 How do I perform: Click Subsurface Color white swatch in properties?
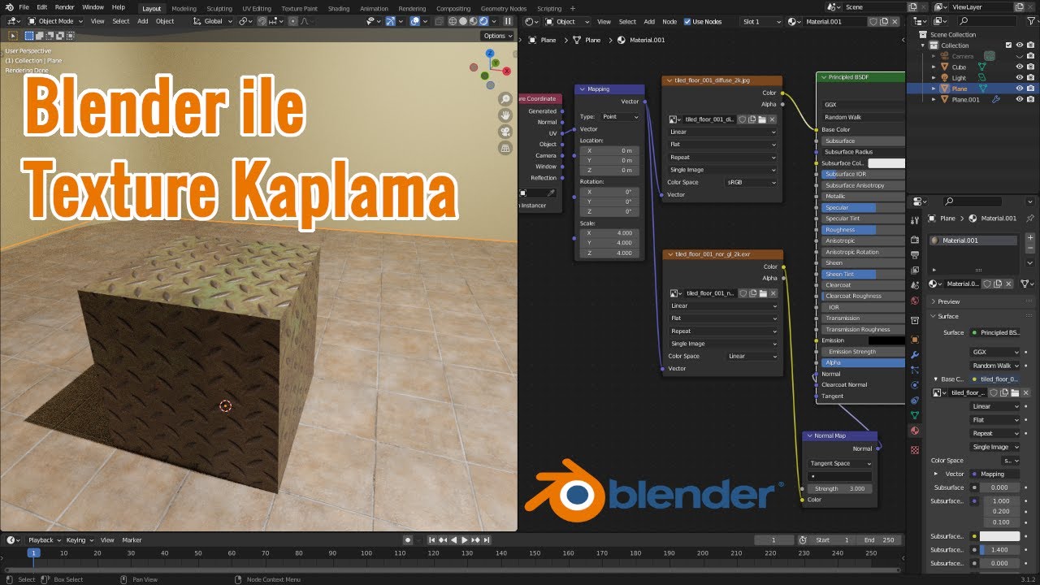(999, 536)
